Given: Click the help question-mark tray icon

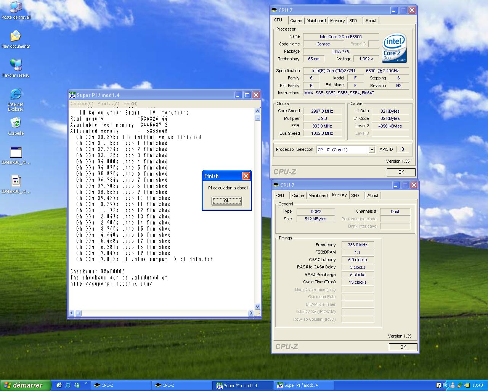Looking at the screenshot, I should coord(438,385).
